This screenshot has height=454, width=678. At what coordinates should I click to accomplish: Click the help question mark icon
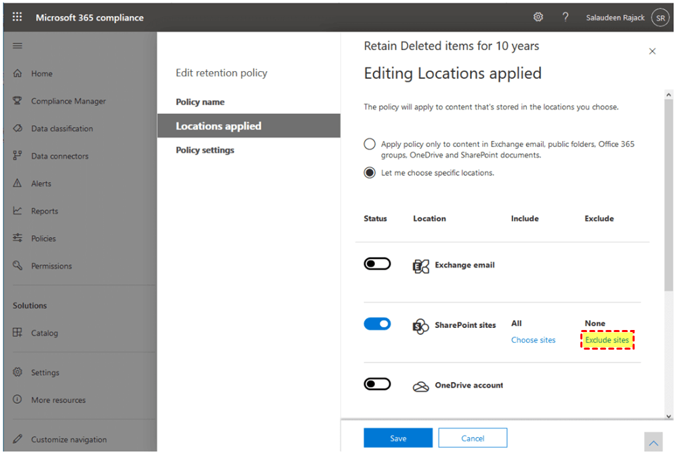tap(565, 17)
